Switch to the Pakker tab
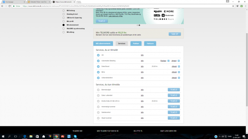The width and height of the screenshot is (248, 139). 136,43
